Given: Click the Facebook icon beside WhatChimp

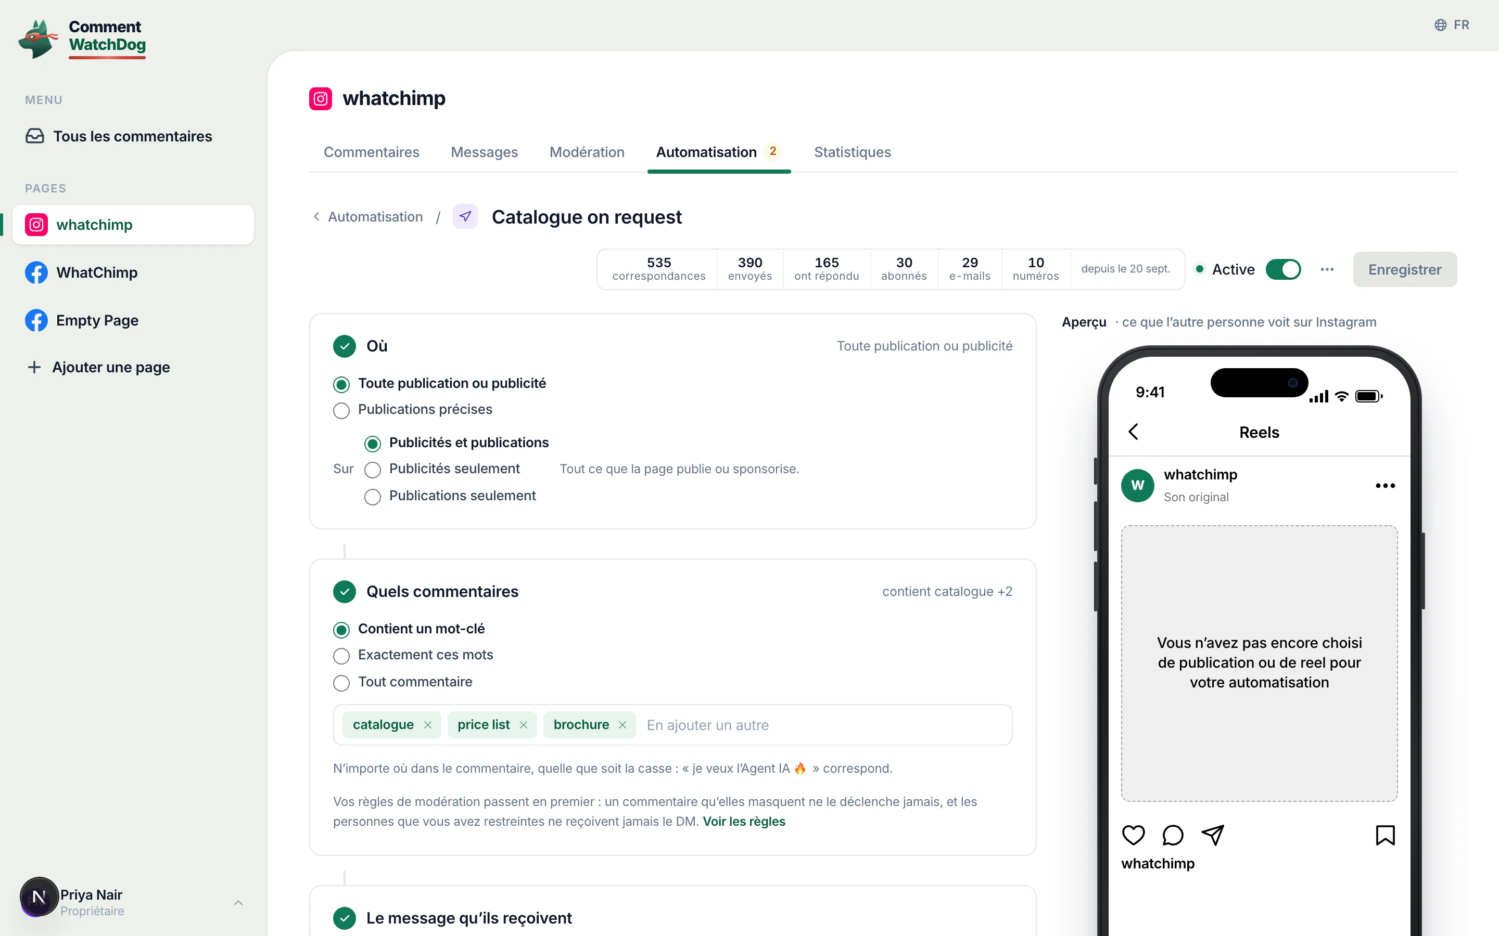Looking at the screenshot, I should click(x=36, y=272).
